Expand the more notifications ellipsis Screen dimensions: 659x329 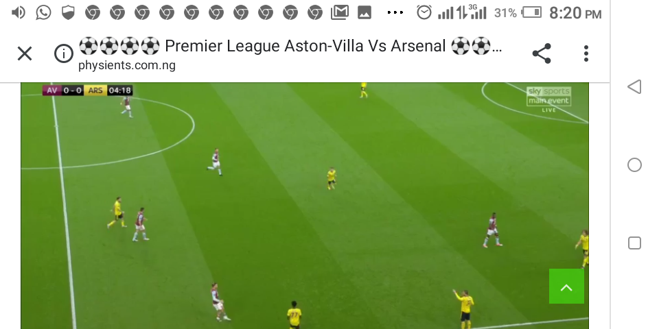point(395,12)
